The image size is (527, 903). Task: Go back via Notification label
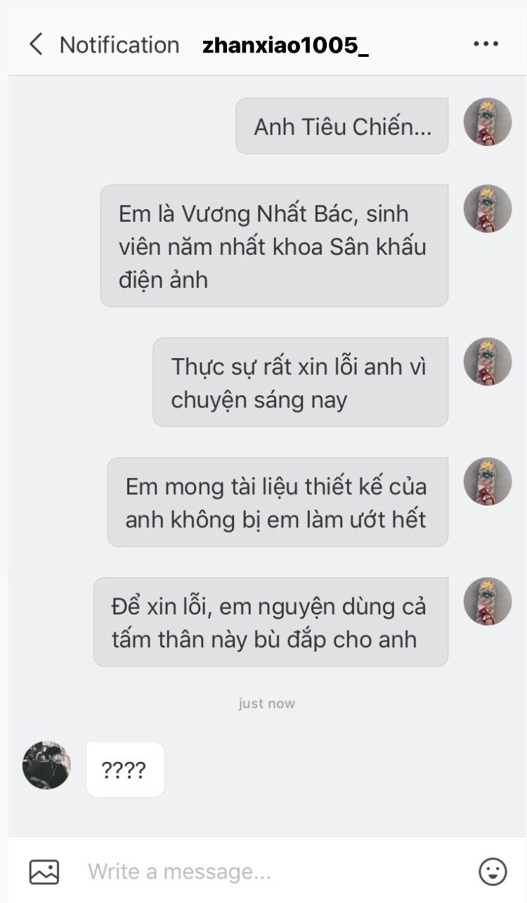click(119, 45)
